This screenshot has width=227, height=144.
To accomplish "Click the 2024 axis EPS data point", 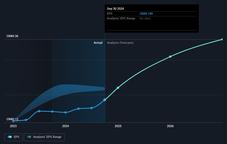I will (66, 112).
